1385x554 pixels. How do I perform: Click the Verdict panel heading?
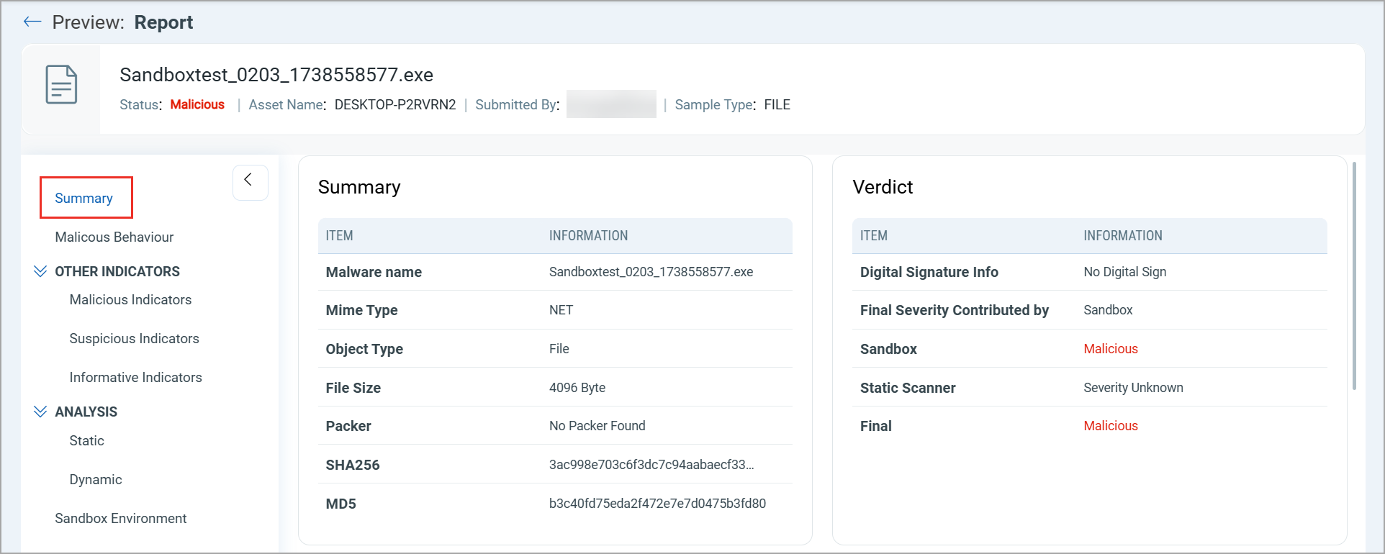coord(883,187)
